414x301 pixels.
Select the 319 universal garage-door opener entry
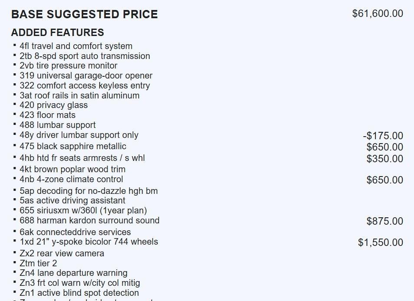click(x=86, y=75)
